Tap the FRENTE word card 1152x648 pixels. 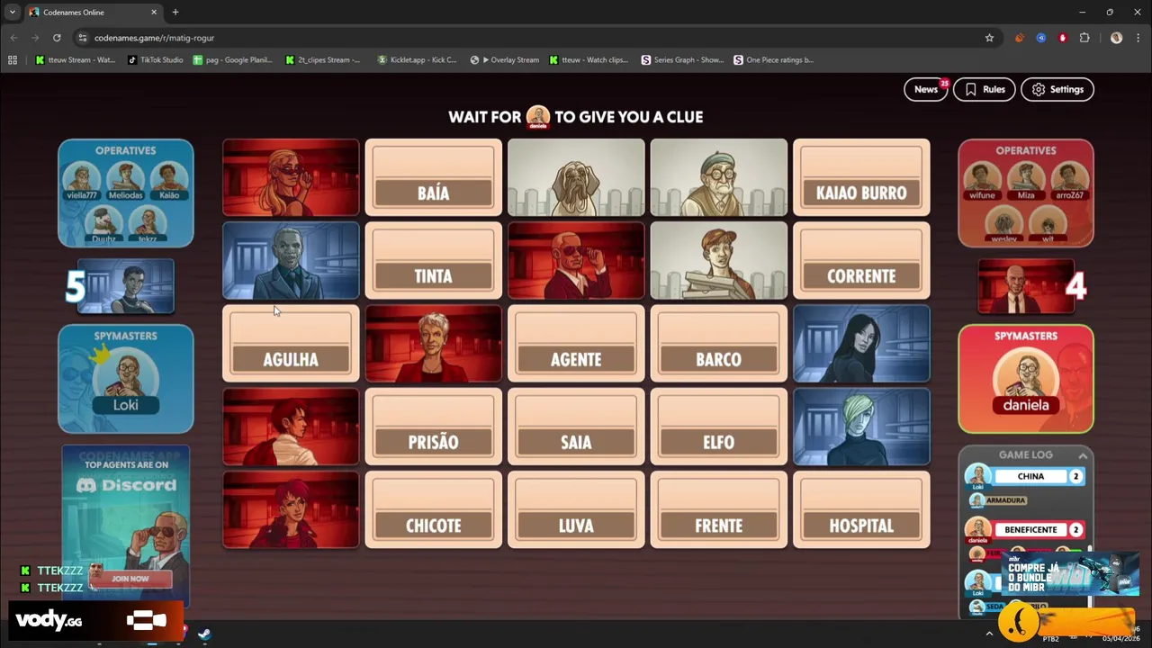pyautogui.click(x=718, y=509)
